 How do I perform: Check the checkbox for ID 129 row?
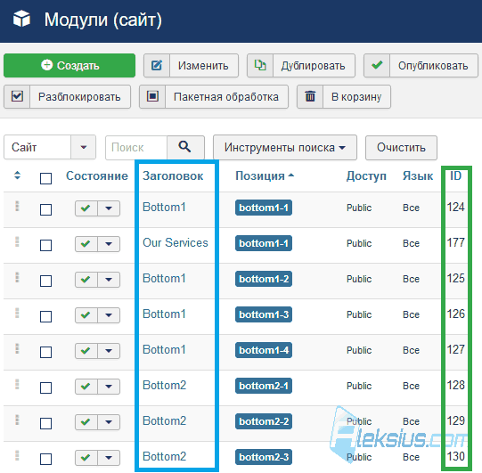[x=45, y=424]
